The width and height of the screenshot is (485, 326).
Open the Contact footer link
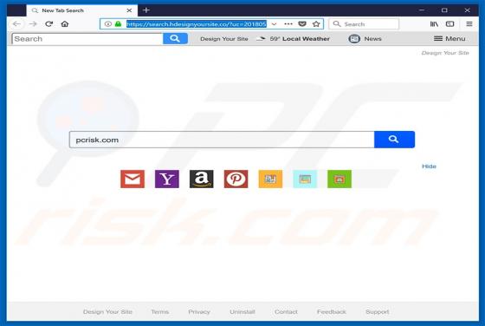click(x=286, y=312)
